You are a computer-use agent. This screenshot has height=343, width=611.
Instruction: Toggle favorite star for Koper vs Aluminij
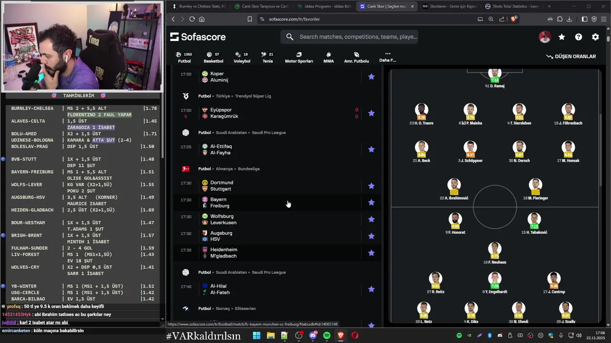point(371,77)
